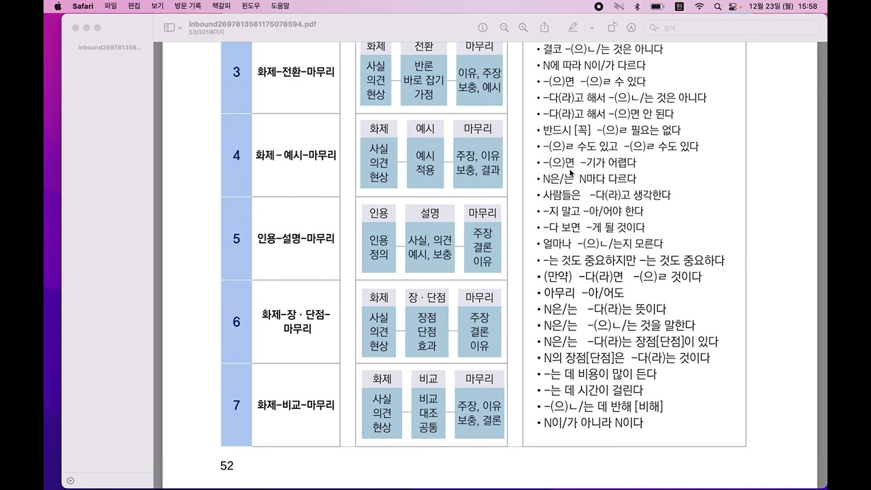Expand the sidebar view options chevron

coord(180,28)
